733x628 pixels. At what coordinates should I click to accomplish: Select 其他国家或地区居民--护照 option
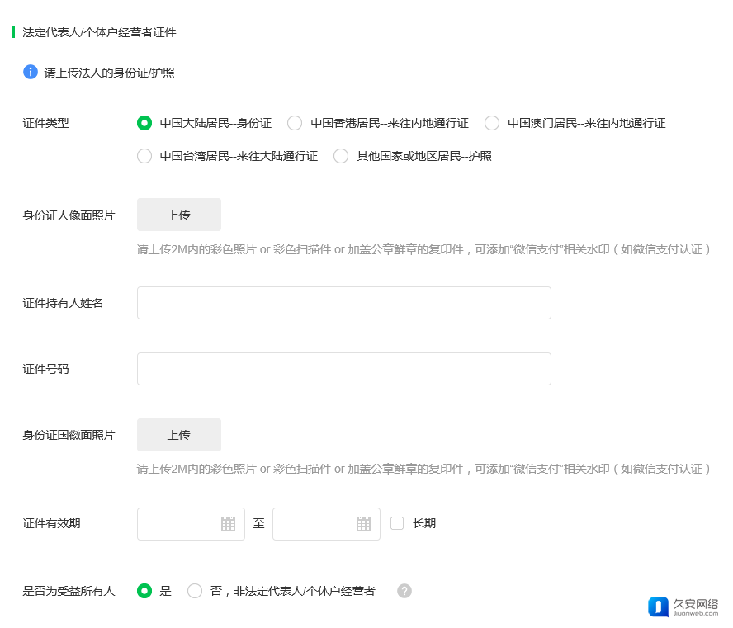(x=341, y=156)
